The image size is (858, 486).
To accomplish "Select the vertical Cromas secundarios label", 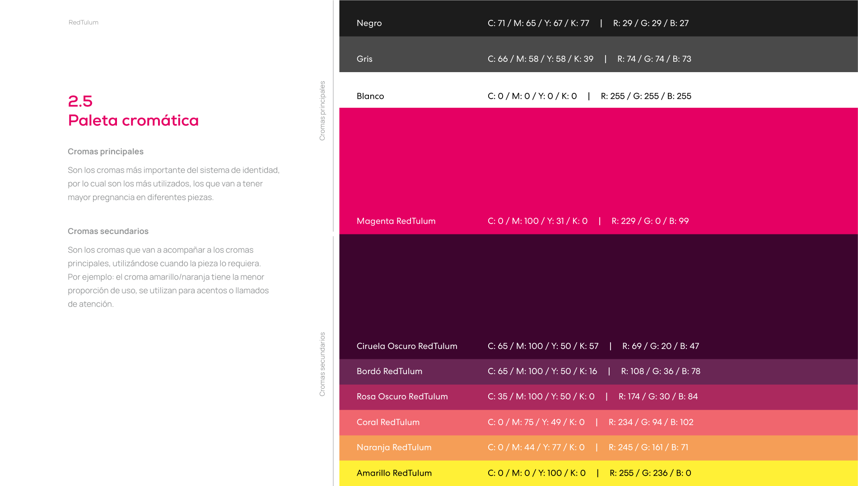I will pos(322,364).
